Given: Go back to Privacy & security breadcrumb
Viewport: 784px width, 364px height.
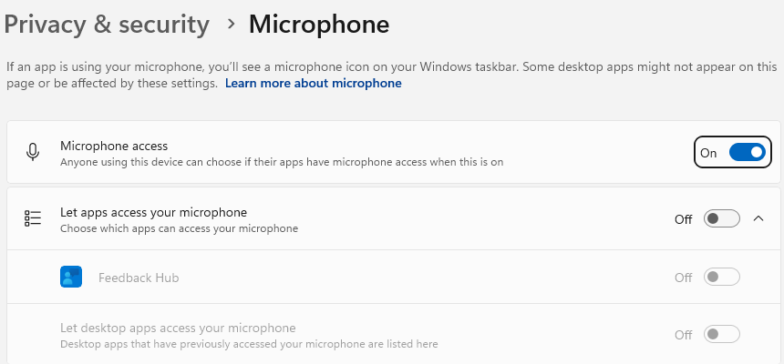Looking at the screenshot, I should [x=107, y=25].
